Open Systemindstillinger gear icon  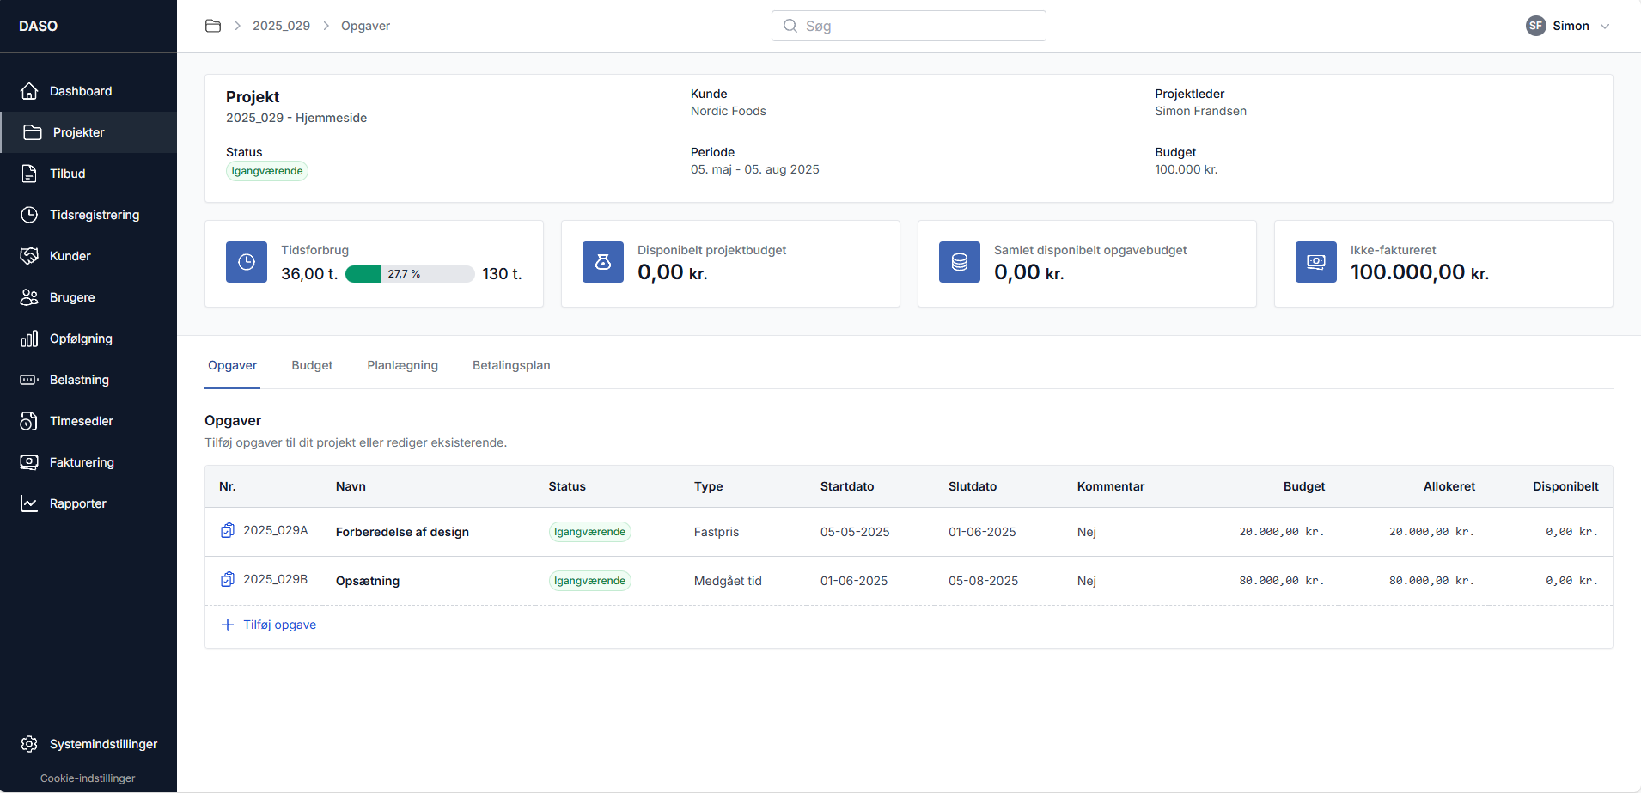coord(29,744)
